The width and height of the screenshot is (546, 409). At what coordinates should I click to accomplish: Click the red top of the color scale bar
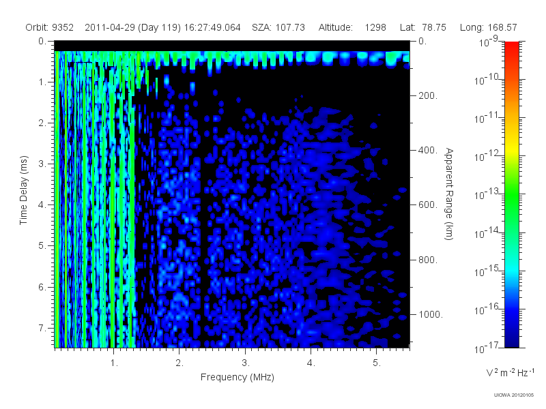click(x=511, y=48)
